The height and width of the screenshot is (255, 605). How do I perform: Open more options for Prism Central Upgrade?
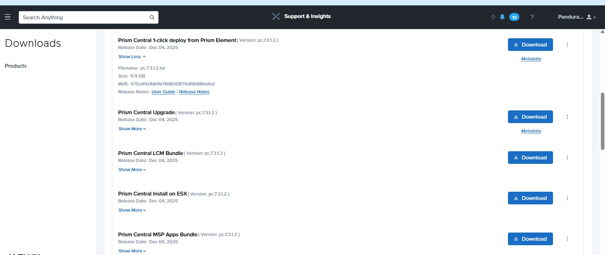coord(567,117)
